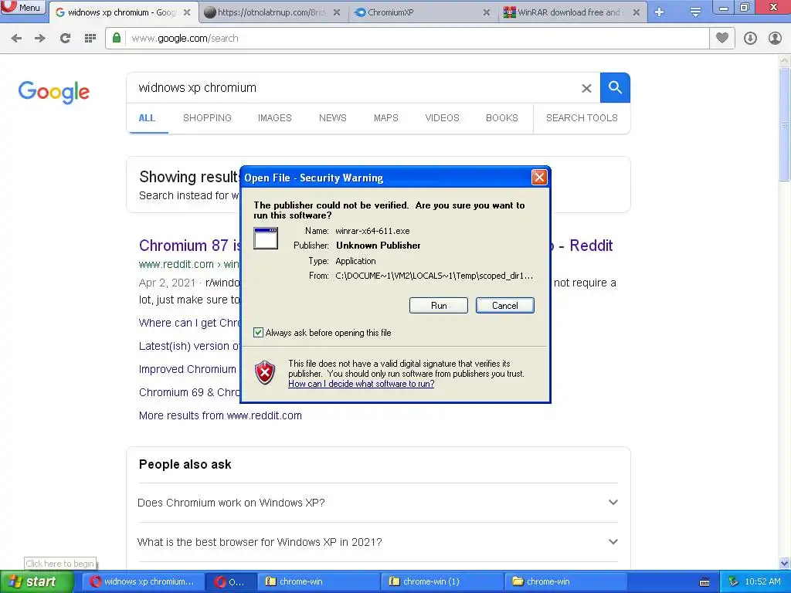Go forward with the forward arrow

[x=40, y=39]
